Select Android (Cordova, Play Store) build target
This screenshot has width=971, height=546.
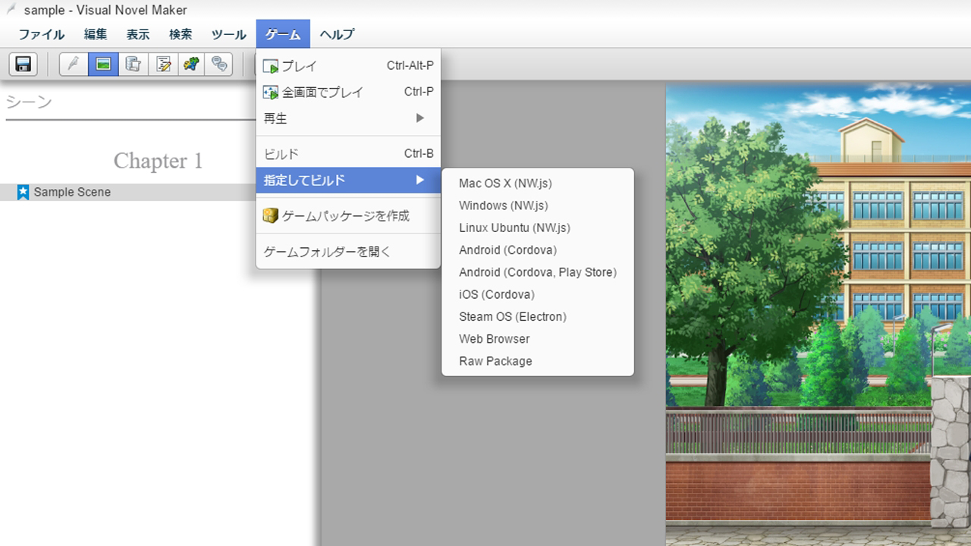tap(537, 272)
